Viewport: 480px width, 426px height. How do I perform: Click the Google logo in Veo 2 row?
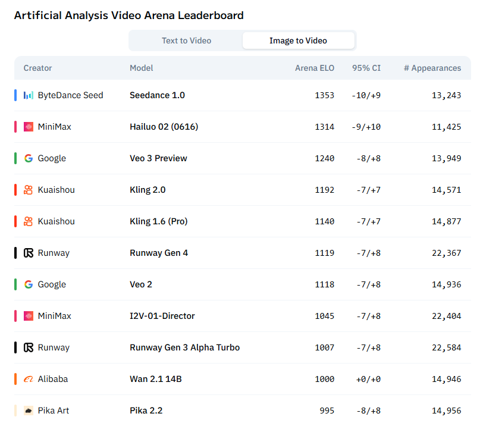[x=29, y=284]
